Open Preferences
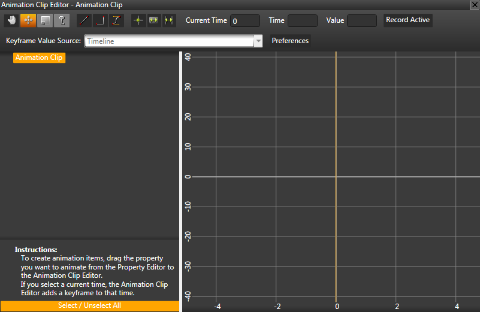The width and height of the screenshot is (480, 312). 290,41
